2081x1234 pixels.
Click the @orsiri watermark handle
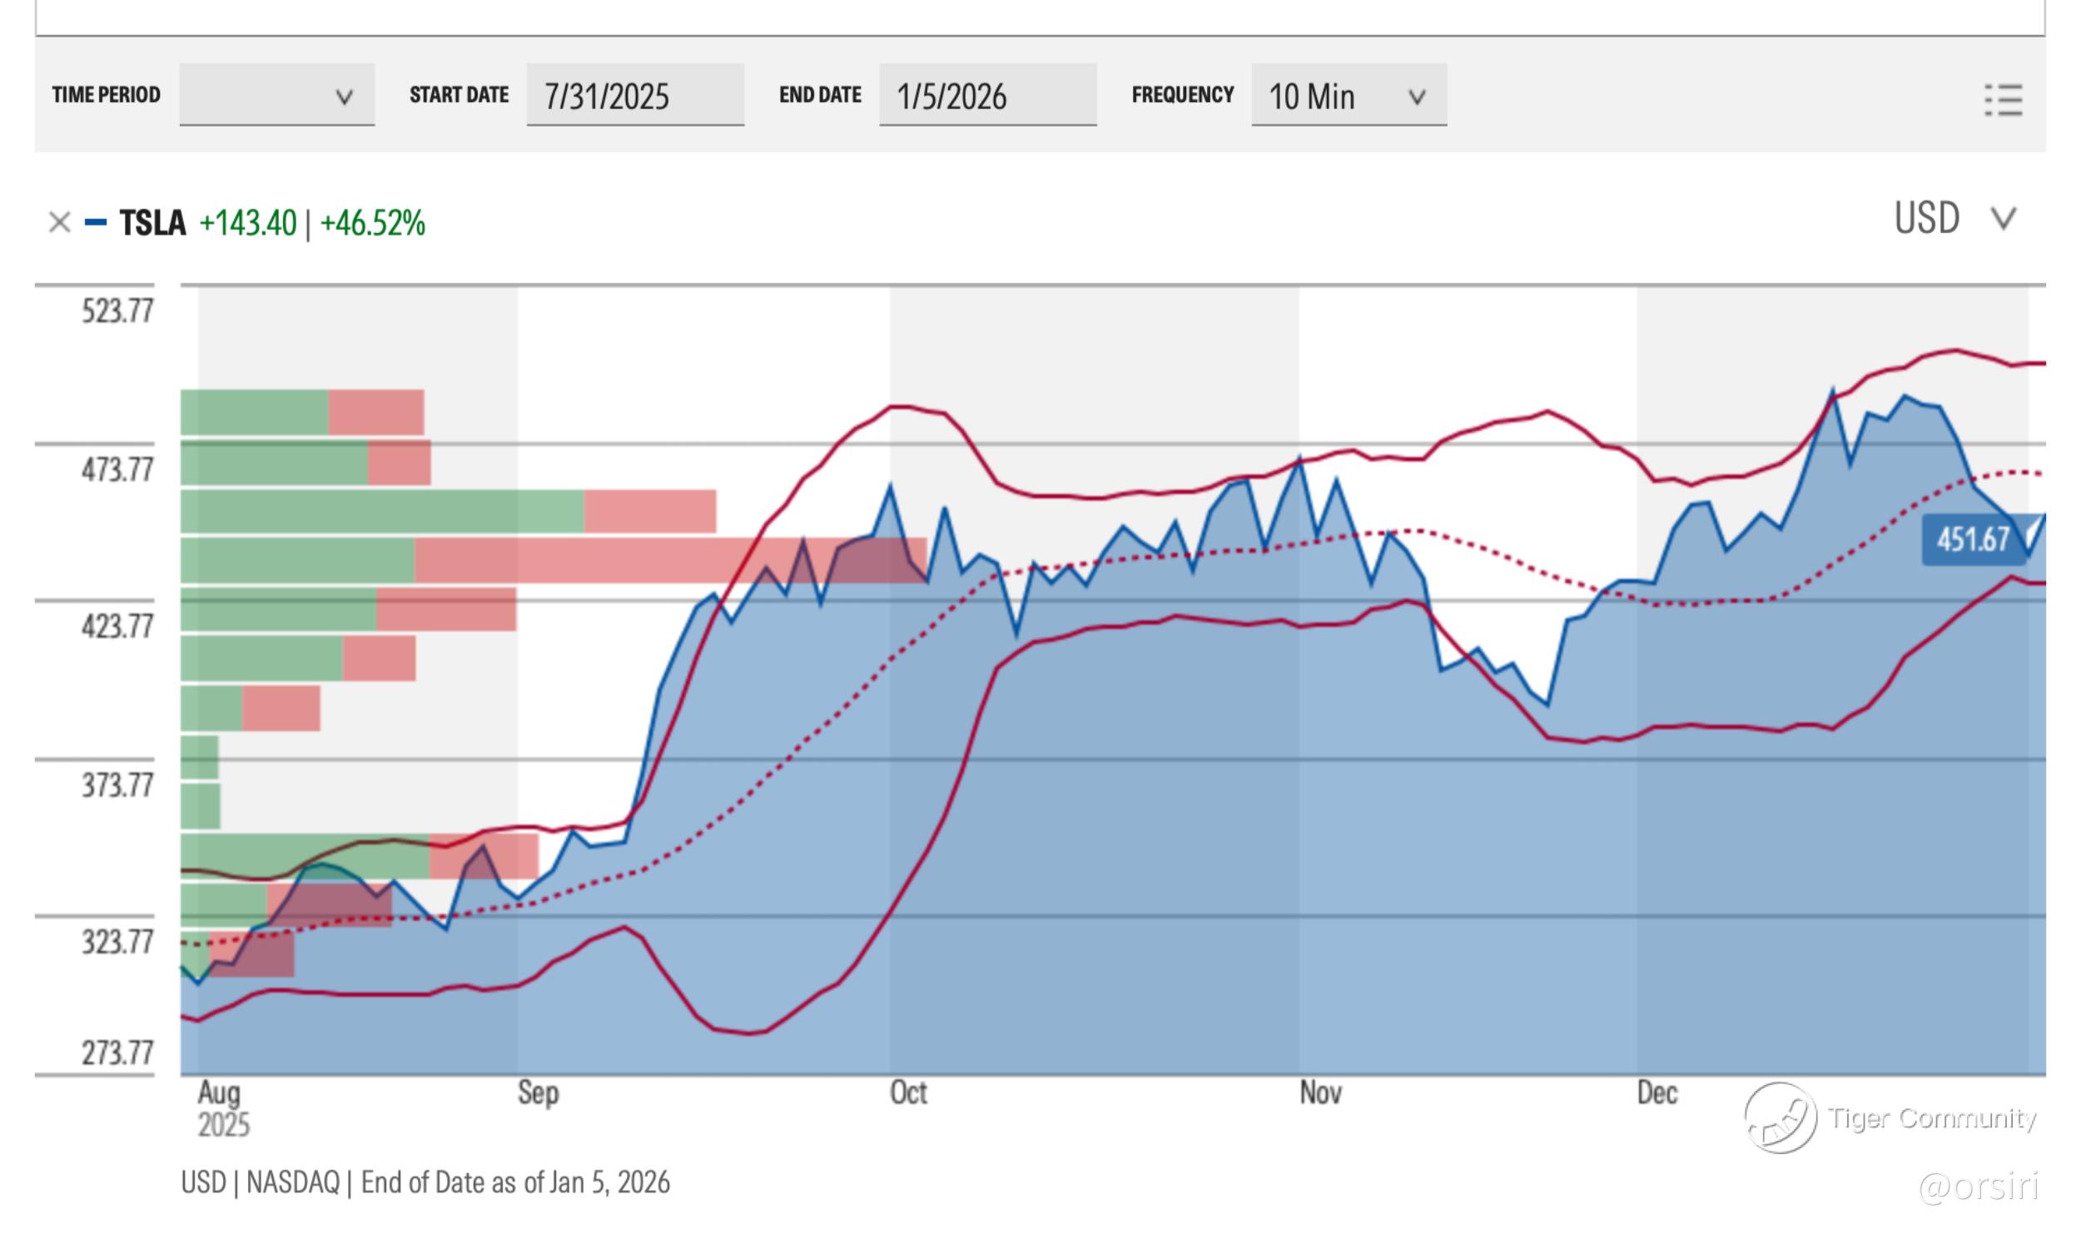point(1978,1187)
